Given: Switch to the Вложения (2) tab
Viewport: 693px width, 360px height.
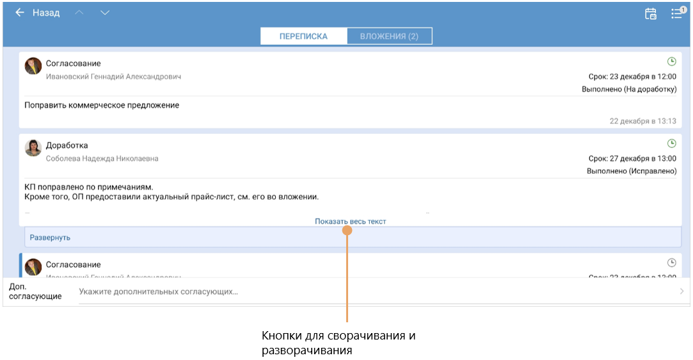Looking at the screenshot, I should (389, 37).
